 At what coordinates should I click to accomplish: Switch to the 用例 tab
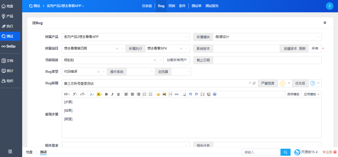[x=172, y=6]
